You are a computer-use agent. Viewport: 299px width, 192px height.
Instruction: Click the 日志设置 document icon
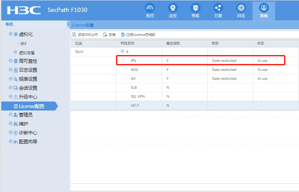[x=16, y=70]
